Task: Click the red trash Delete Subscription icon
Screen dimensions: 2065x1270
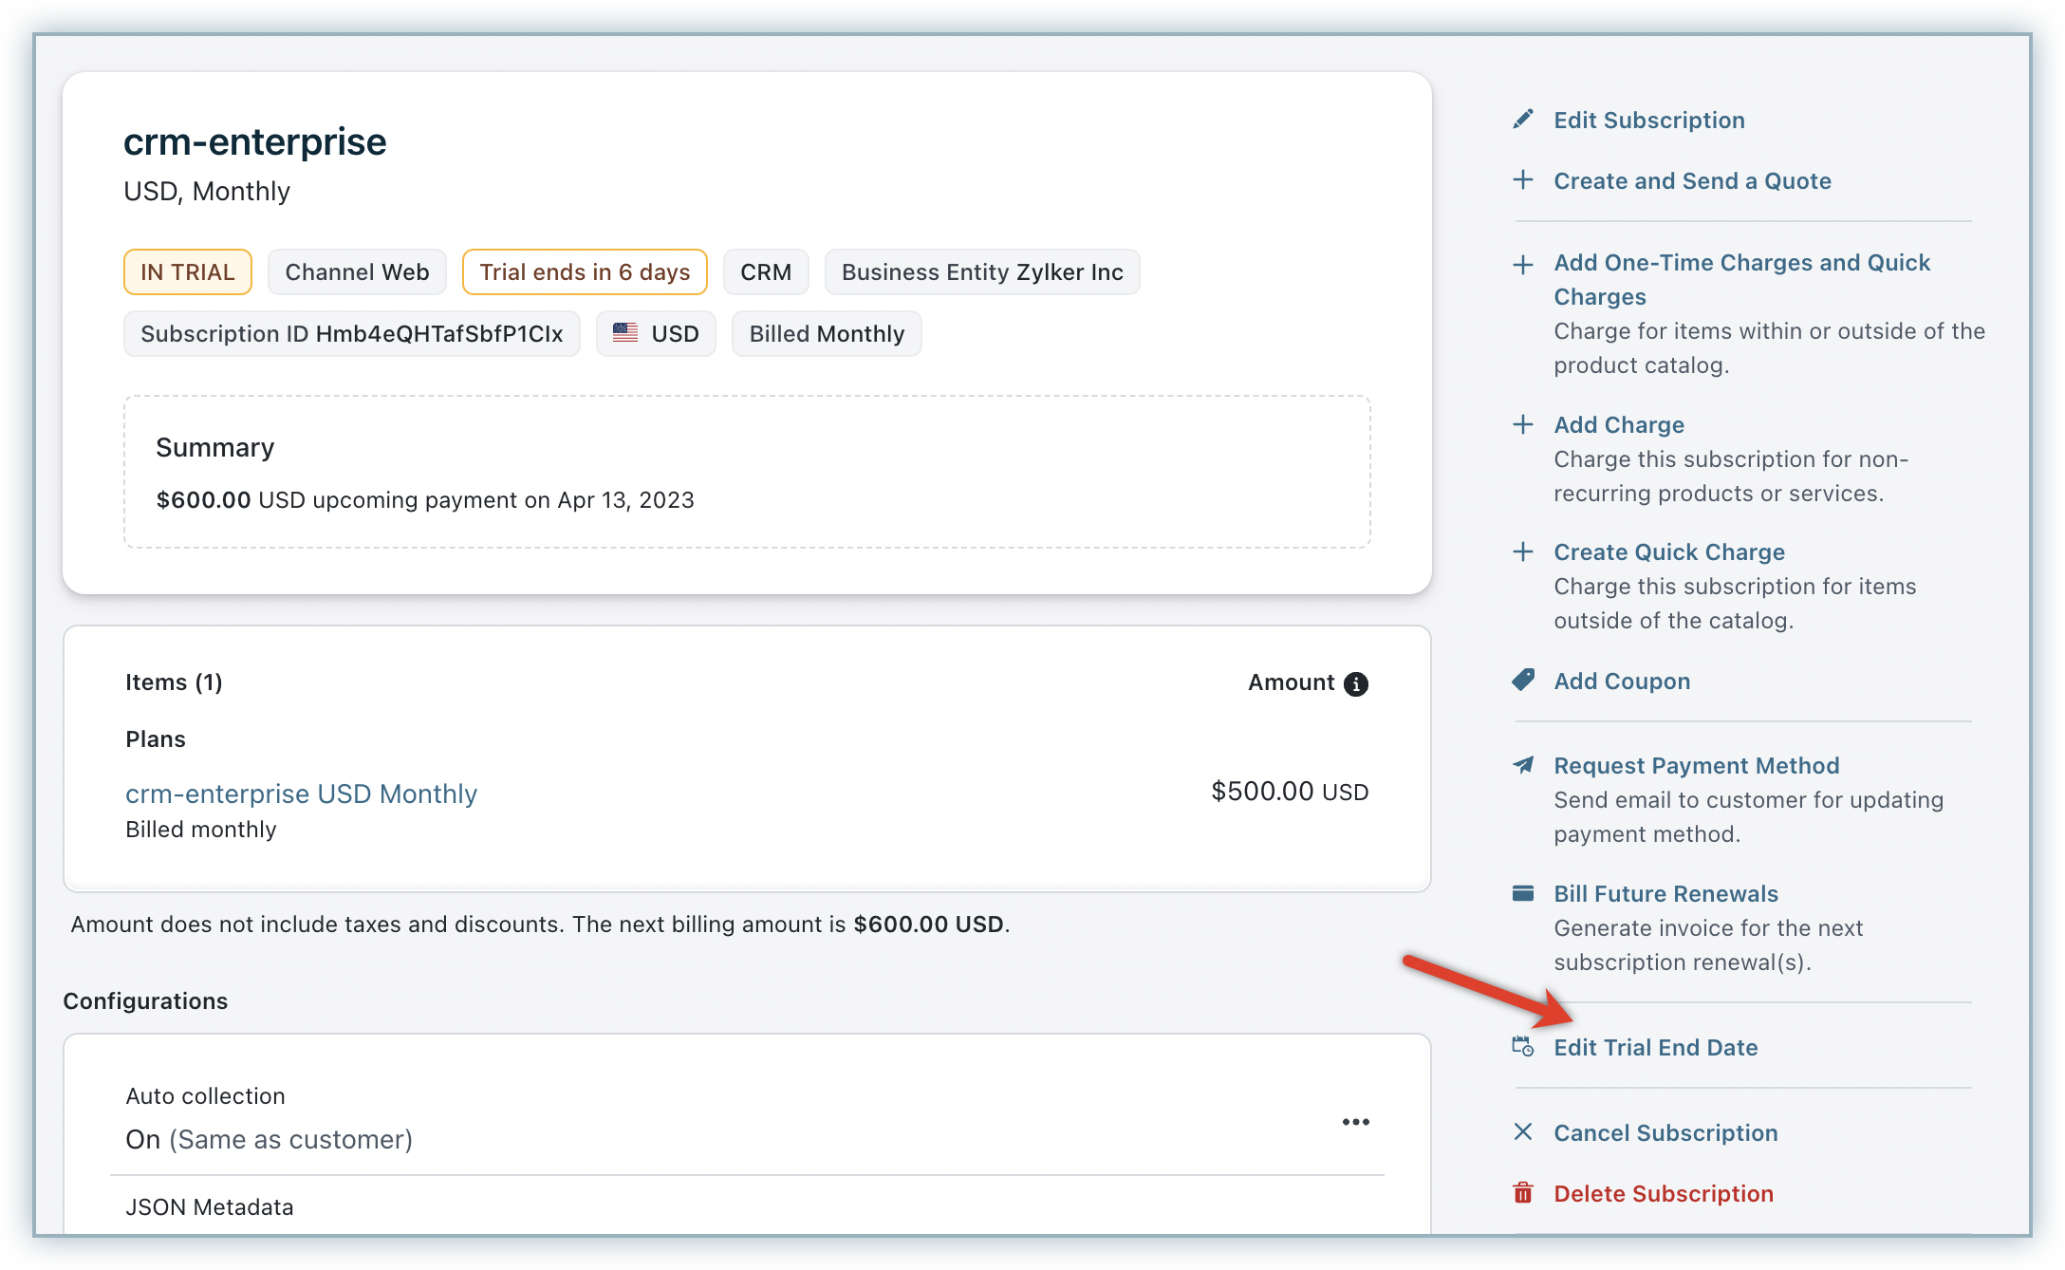Action: tap(1522, 1193)
